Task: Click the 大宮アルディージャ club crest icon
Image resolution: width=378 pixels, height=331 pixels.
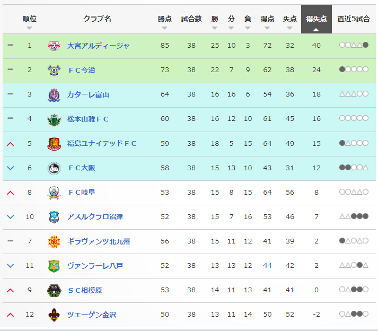Action: pos(54,46)
